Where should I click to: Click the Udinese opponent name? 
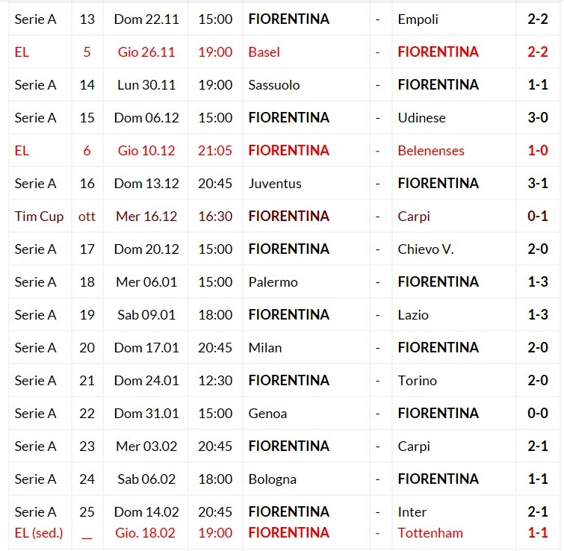coord(421,118)
